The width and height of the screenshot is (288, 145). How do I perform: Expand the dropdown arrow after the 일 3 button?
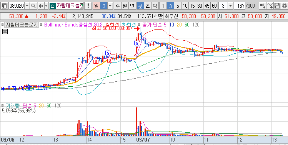[110, 6]
